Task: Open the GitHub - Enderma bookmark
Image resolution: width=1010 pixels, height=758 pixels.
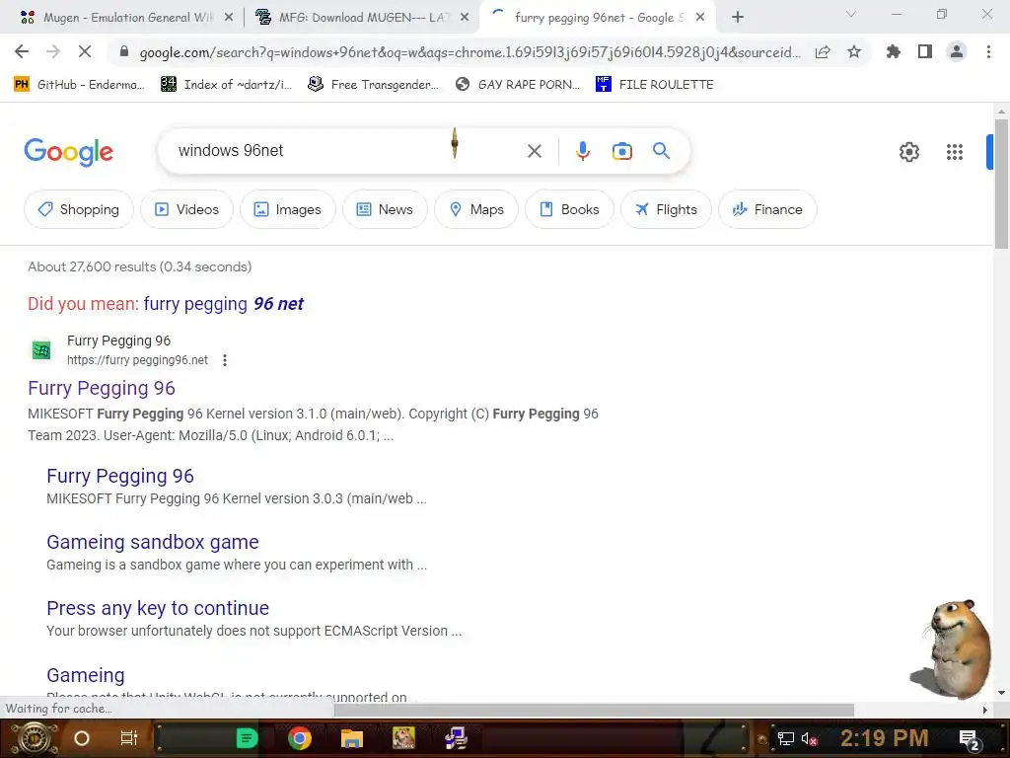Action: [x=79, y=85]
